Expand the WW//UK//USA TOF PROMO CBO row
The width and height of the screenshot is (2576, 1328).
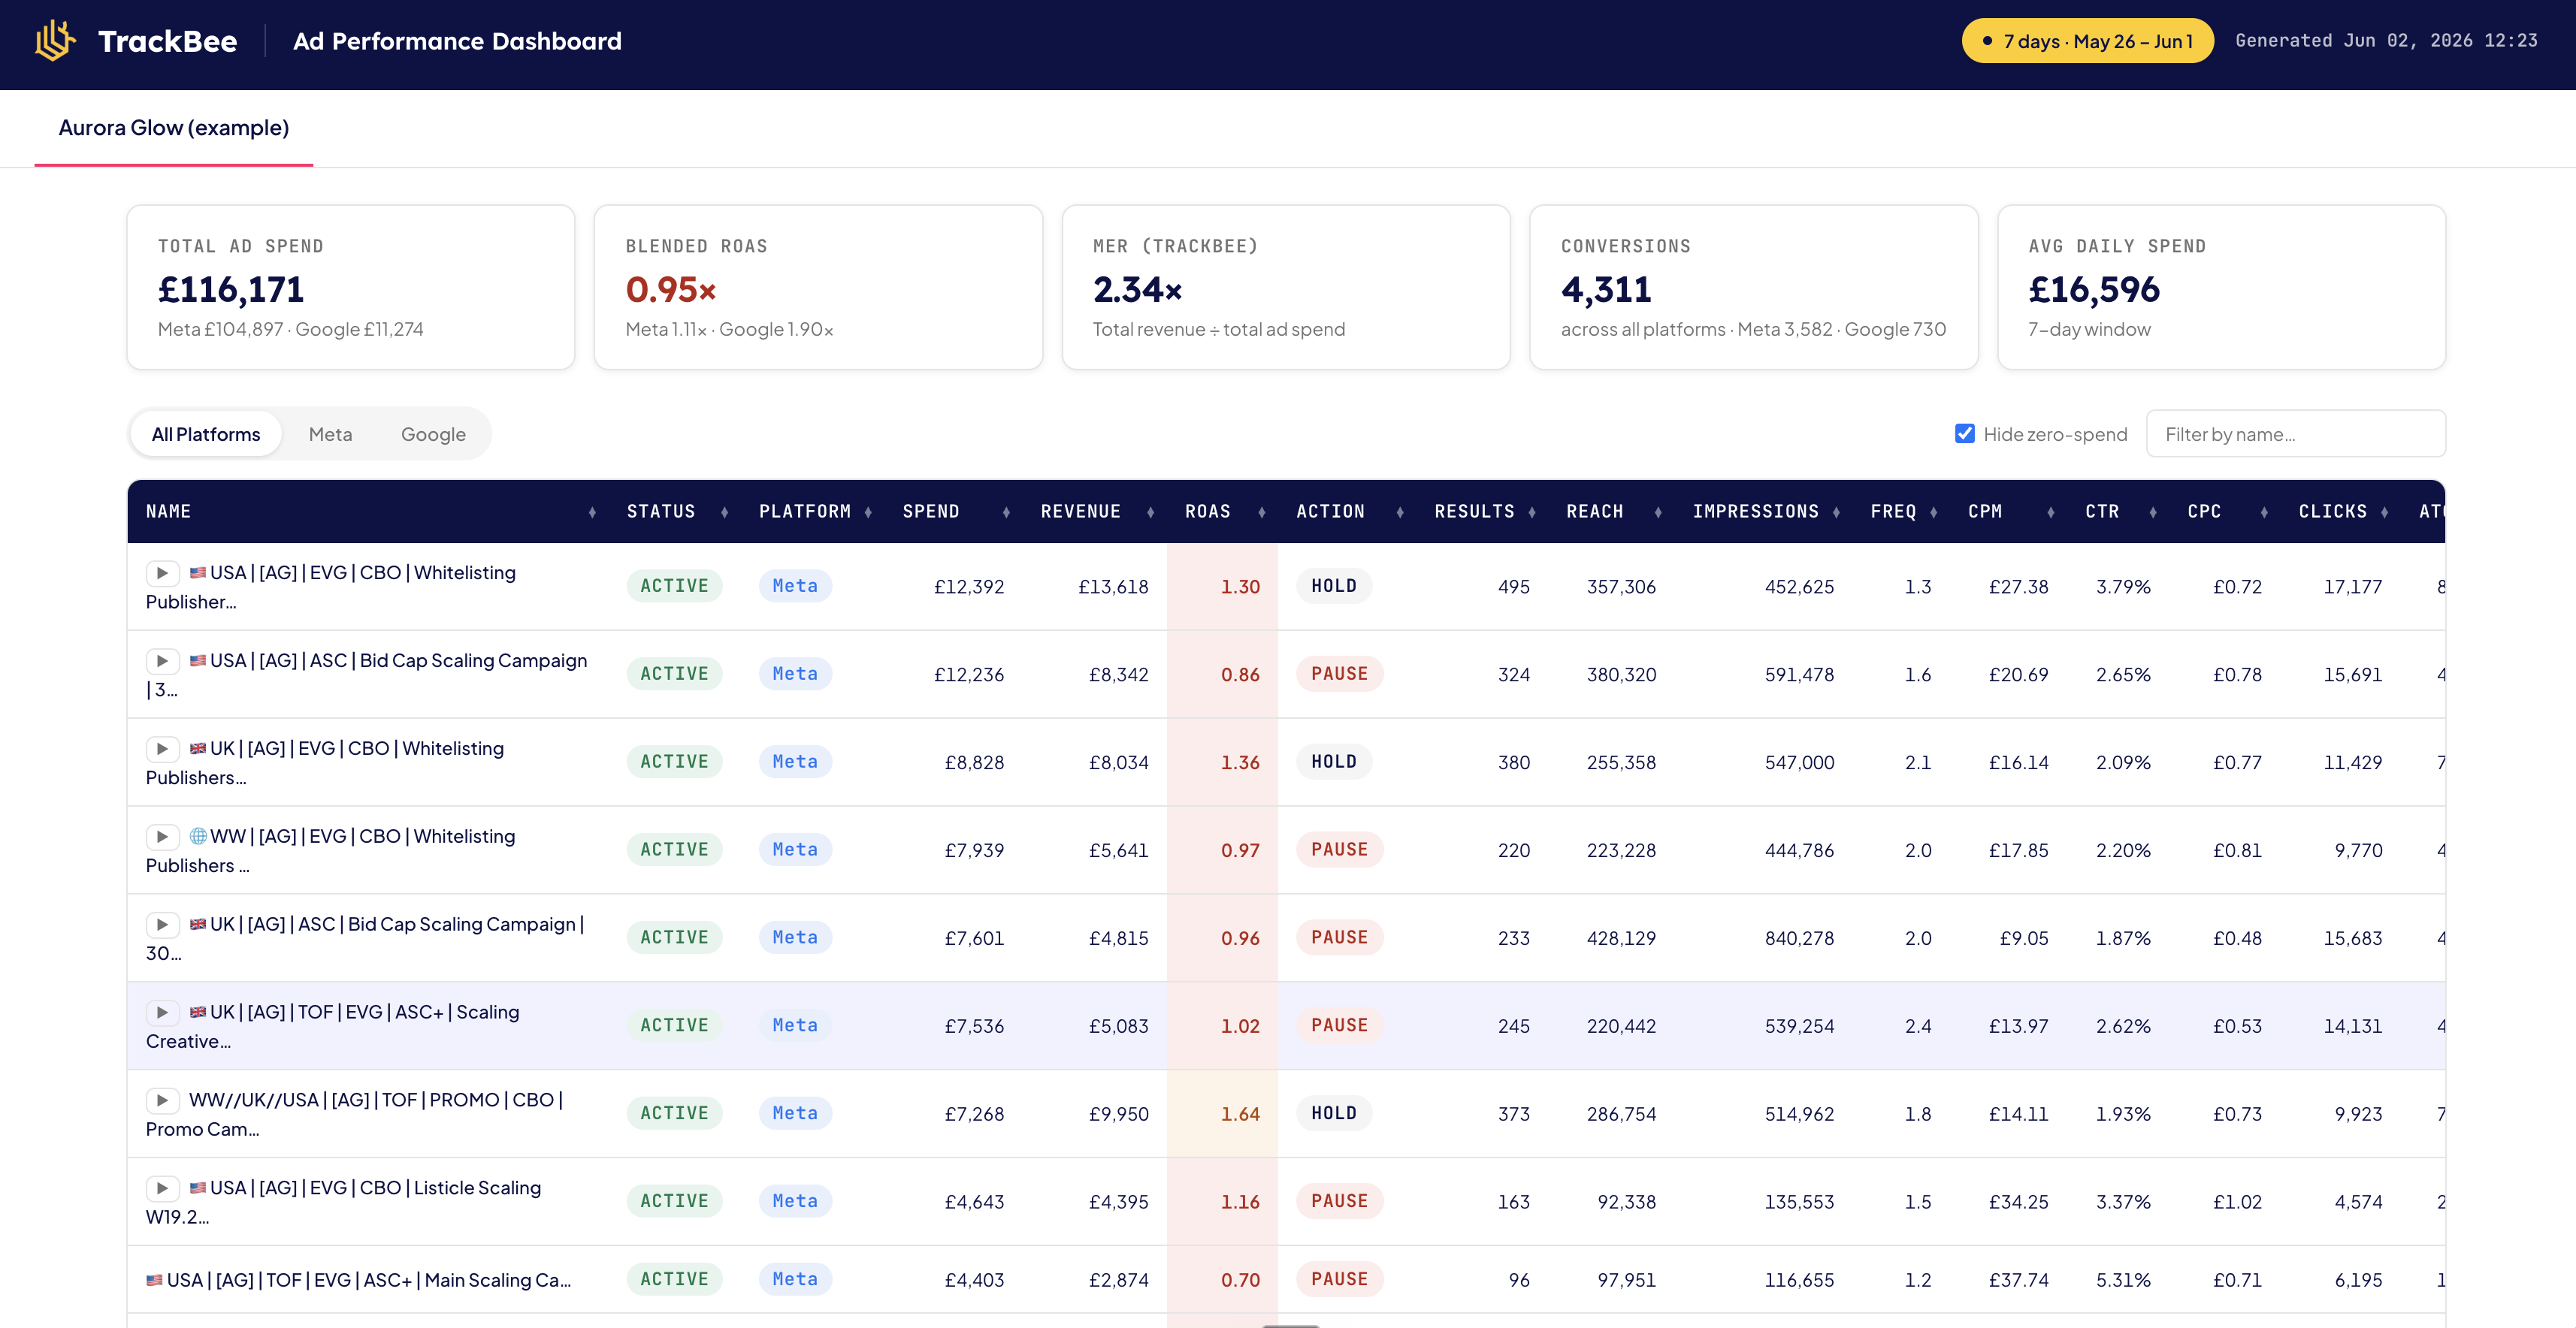162,1101
